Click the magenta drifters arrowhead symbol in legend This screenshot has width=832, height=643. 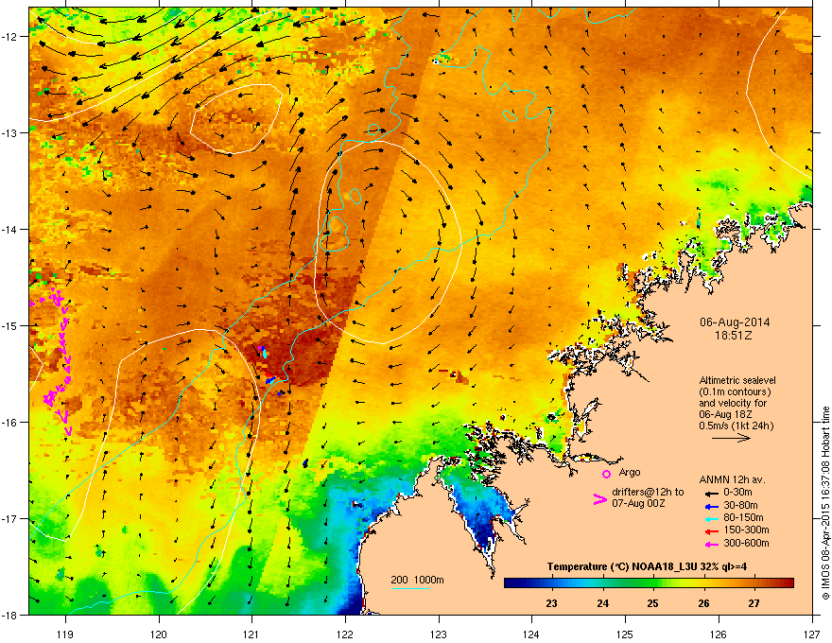tap(599, 498)
